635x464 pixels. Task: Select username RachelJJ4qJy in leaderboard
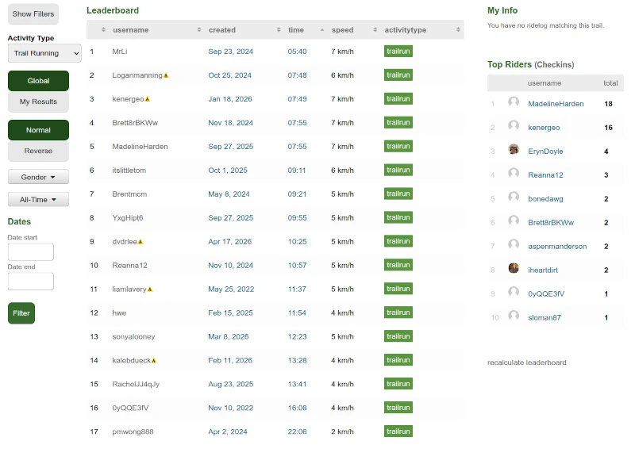[x=136, y=385]
